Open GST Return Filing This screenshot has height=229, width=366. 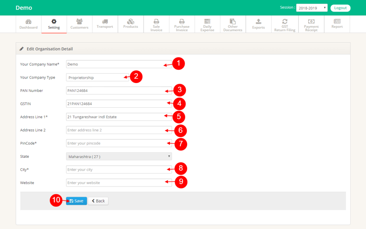[284, 24]
